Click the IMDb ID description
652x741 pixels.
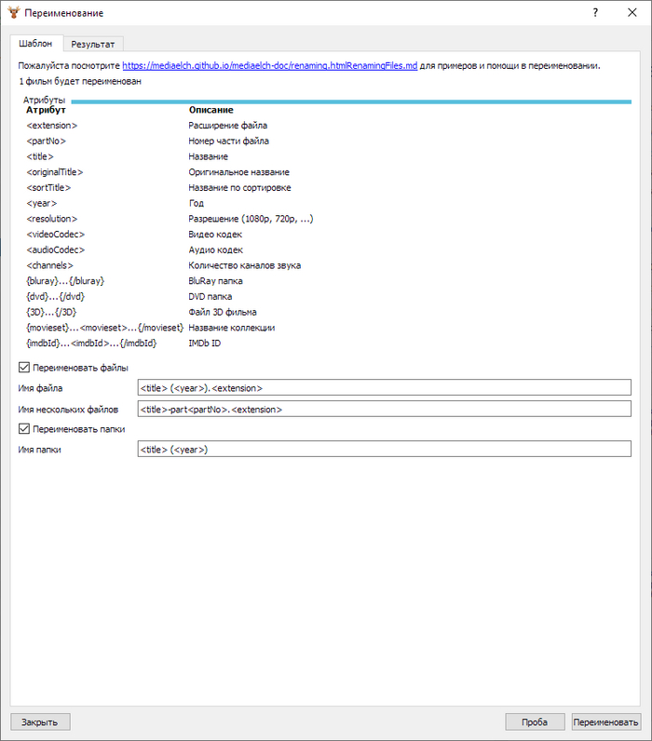pyautogui.click(x=205, y=344)
